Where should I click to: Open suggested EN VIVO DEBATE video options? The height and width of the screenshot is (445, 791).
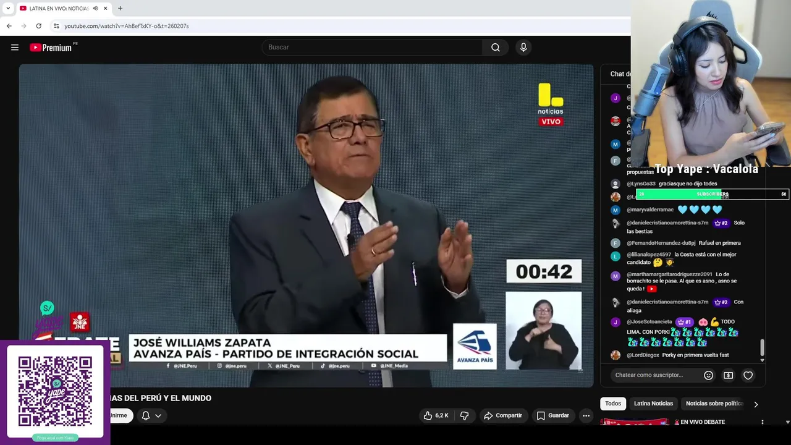[762, 422]
